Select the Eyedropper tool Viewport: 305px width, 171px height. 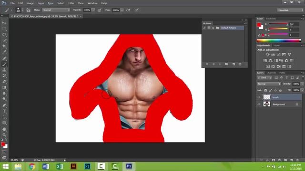pyautogui.click(x=4, y=52)
